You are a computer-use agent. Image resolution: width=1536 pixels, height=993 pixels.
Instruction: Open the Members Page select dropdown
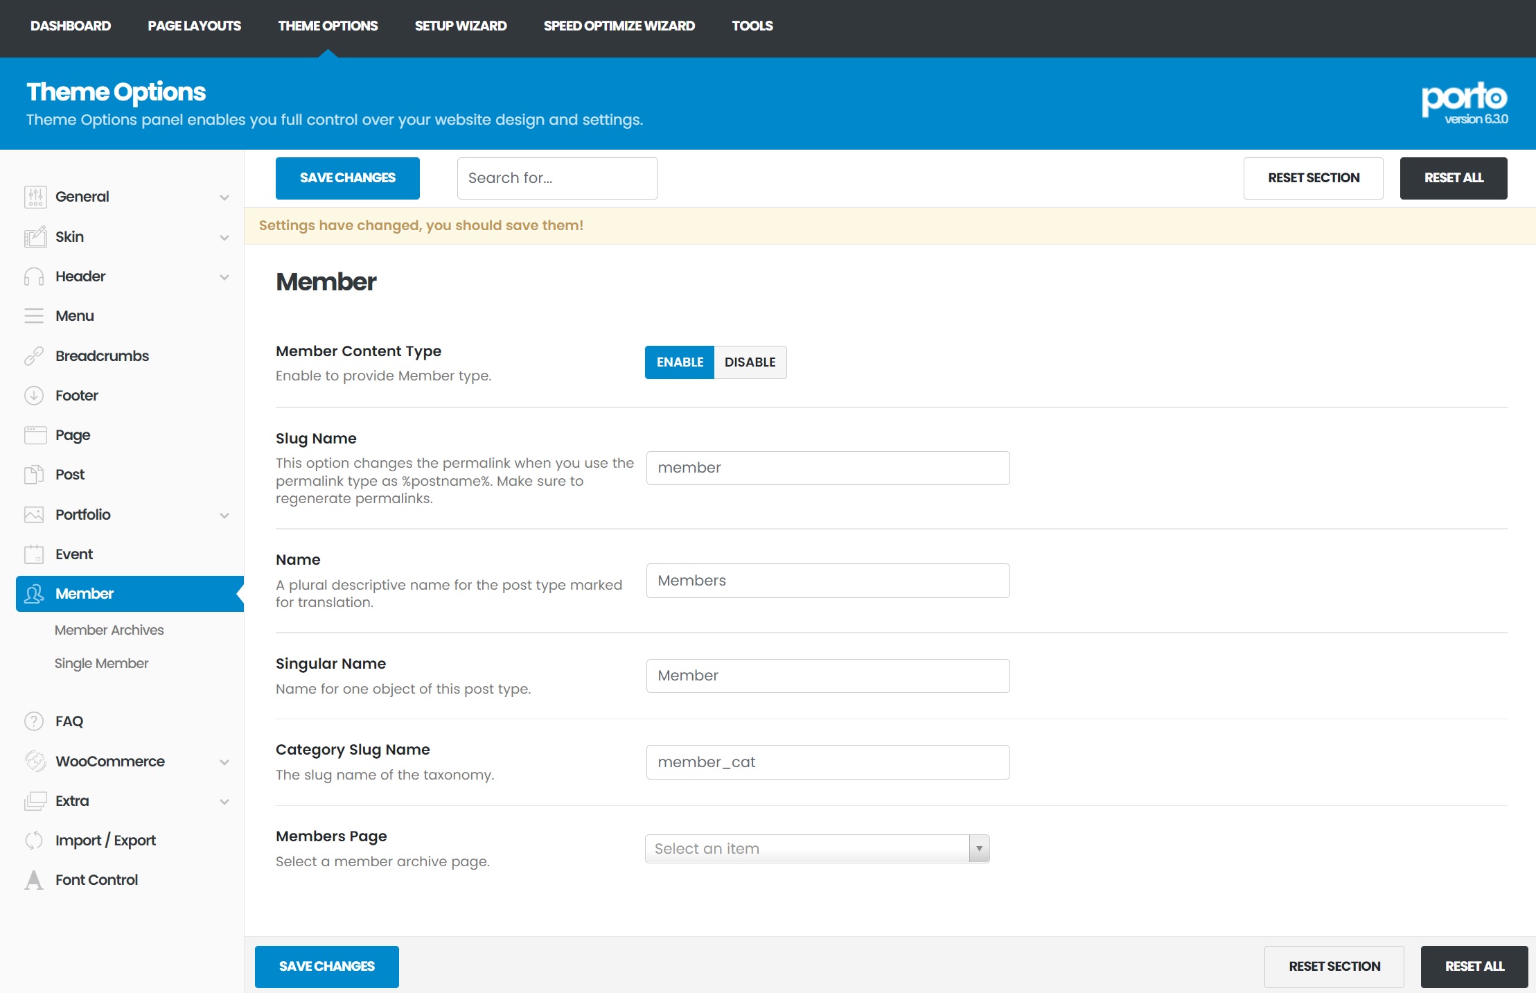(x=816, y=849)
